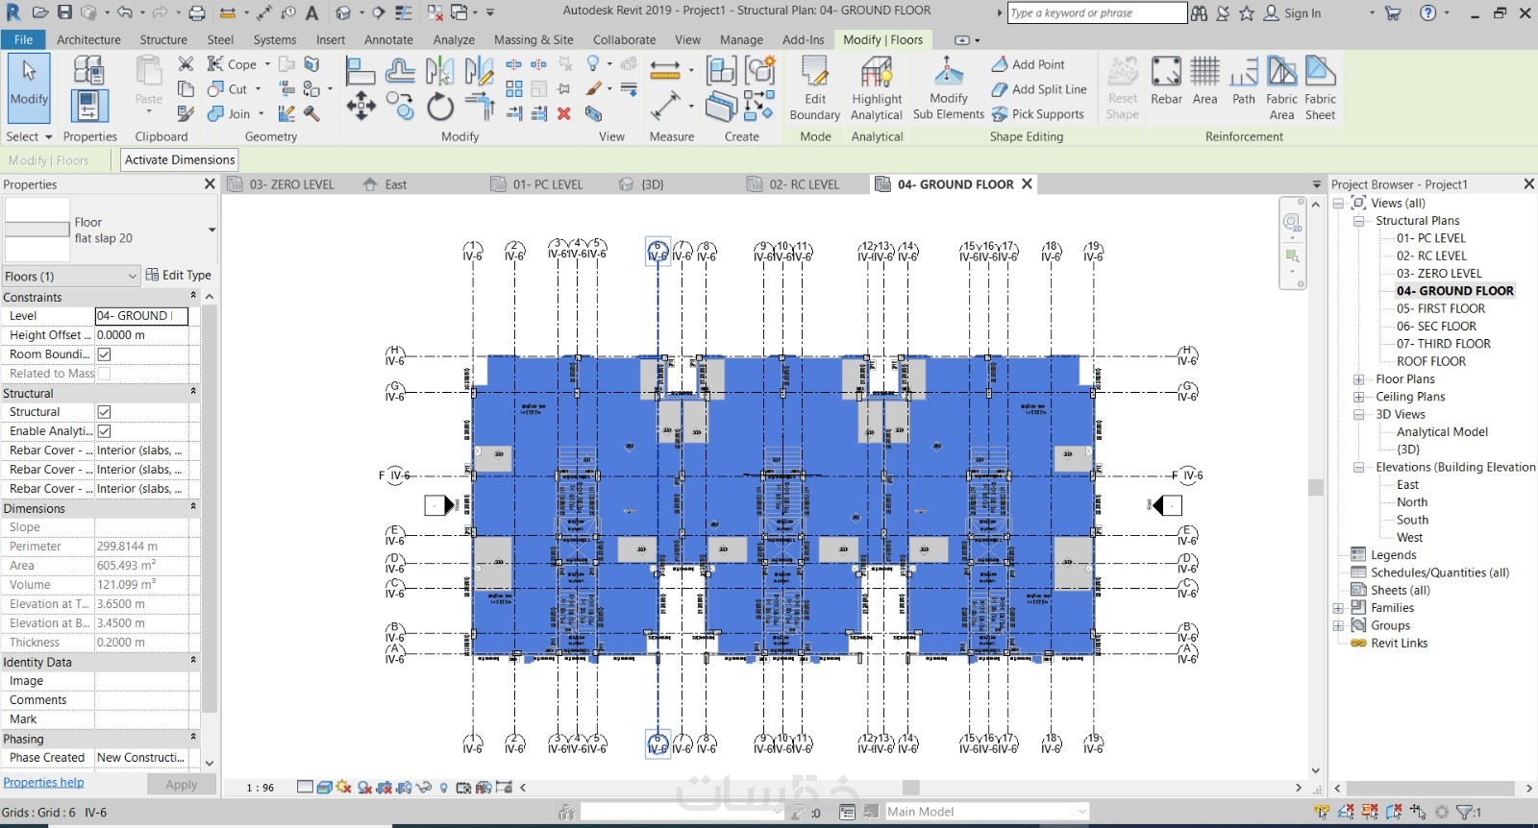Viewport: 1538px width, 828px height.
Task: Click the Match Type Properties paintbrush icon
Action: (186, 113)
